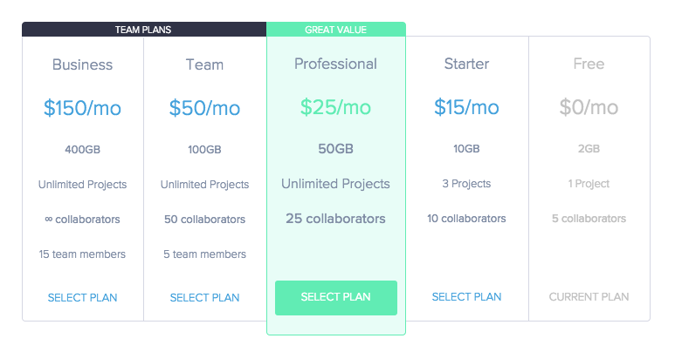Click the Professional plan heading
Screen dimensions: 675x352
tap(336, 64)
